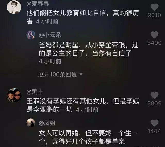Select the reply text starting 爸妈都是明星

coord(88,49)
